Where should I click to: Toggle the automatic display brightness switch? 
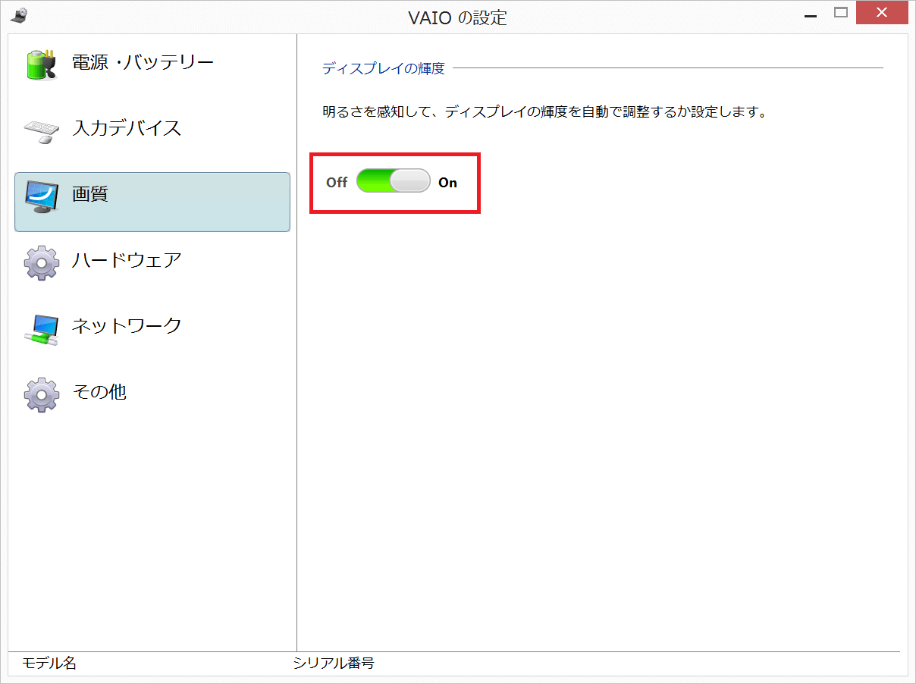(394, 180)
